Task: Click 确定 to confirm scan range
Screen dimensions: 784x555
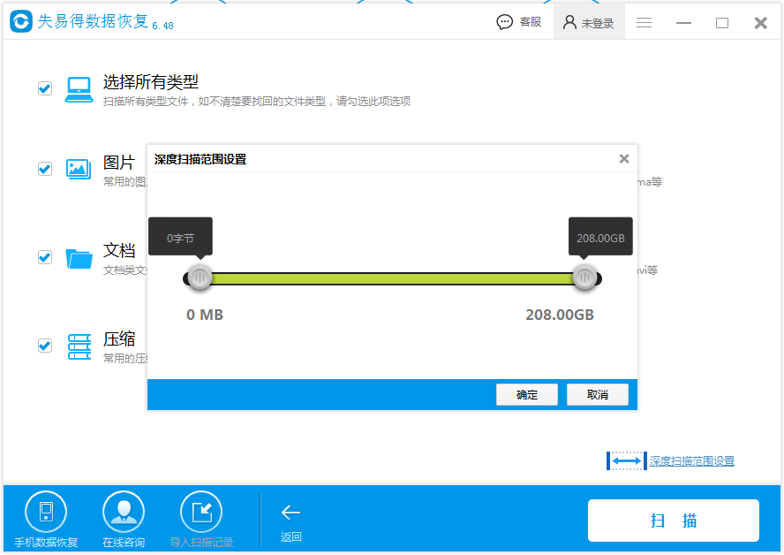Action: (527, 395)
